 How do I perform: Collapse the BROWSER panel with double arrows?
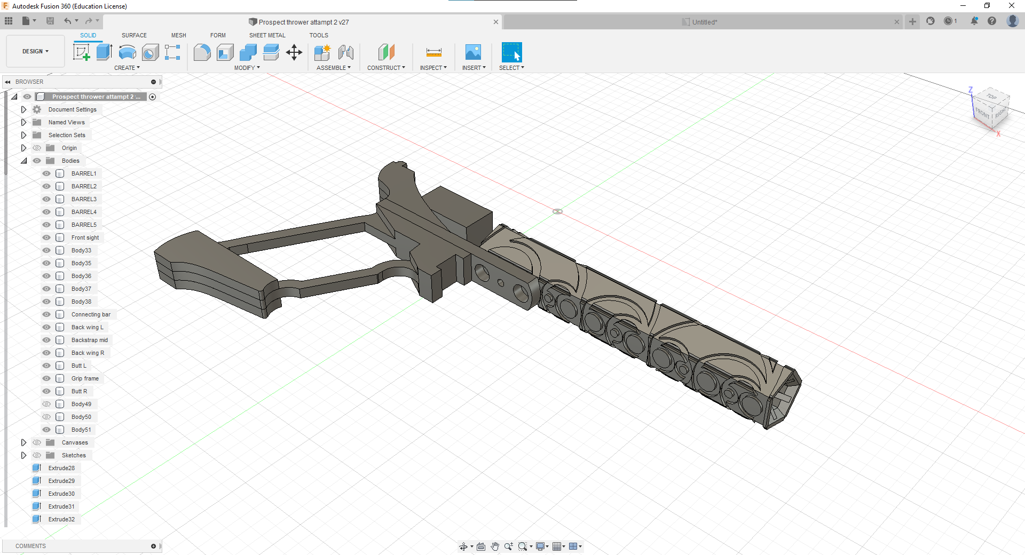coord(7,82)
